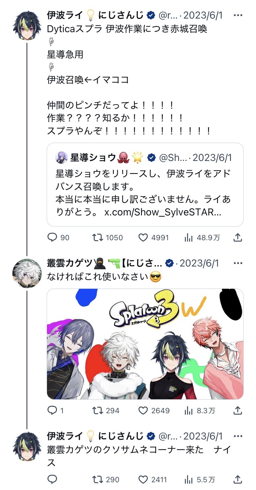Open more options menu on first 伊波ライ tweet

[x=238, y=15]
